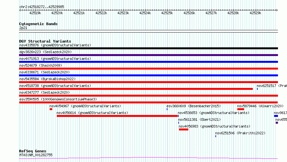Click the blue nsv4071913 variant bar
Image resolution: width=287 pixels, height=162 pixels.
(148, 62)
